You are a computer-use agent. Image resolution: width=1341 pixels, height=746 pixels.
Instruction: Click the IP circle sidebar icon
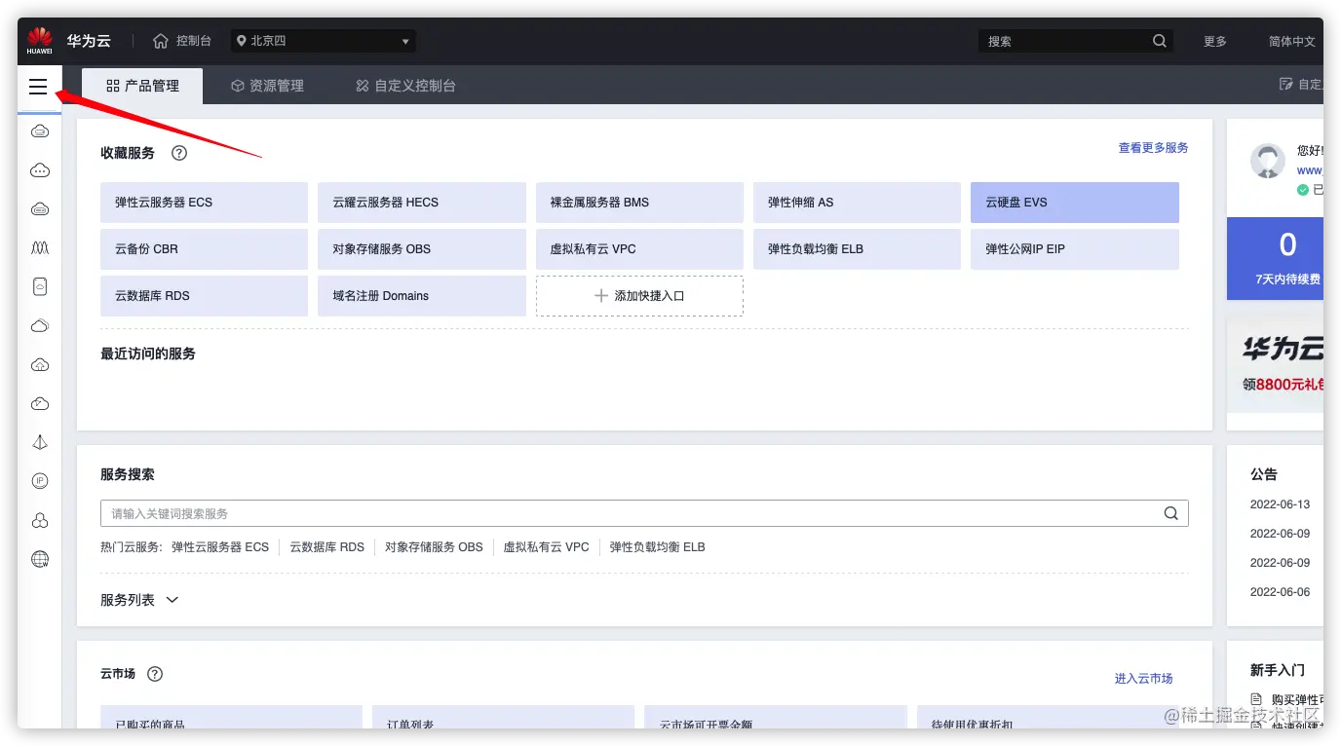click(40, 481)
